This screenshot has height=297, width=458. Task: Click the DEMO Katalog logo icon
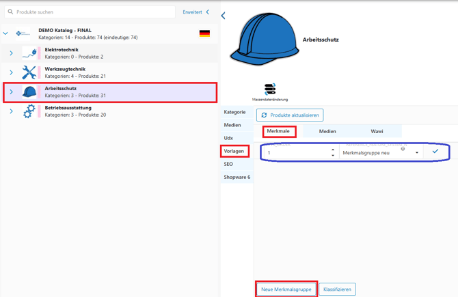pos(23,33)
